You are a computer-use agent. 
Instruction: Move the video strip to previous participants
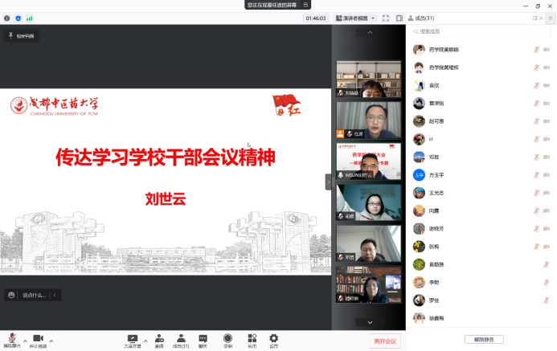[x=370, y=33]
